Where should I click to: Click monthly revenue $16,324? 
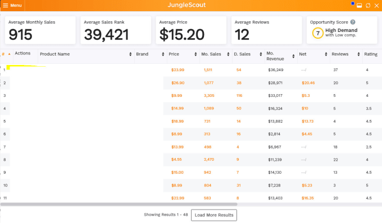pos(275,108)
